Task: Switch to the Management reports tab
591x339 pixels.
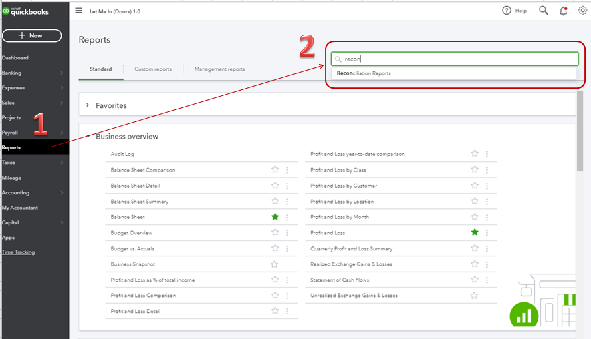Action: [x=219, y=69]
